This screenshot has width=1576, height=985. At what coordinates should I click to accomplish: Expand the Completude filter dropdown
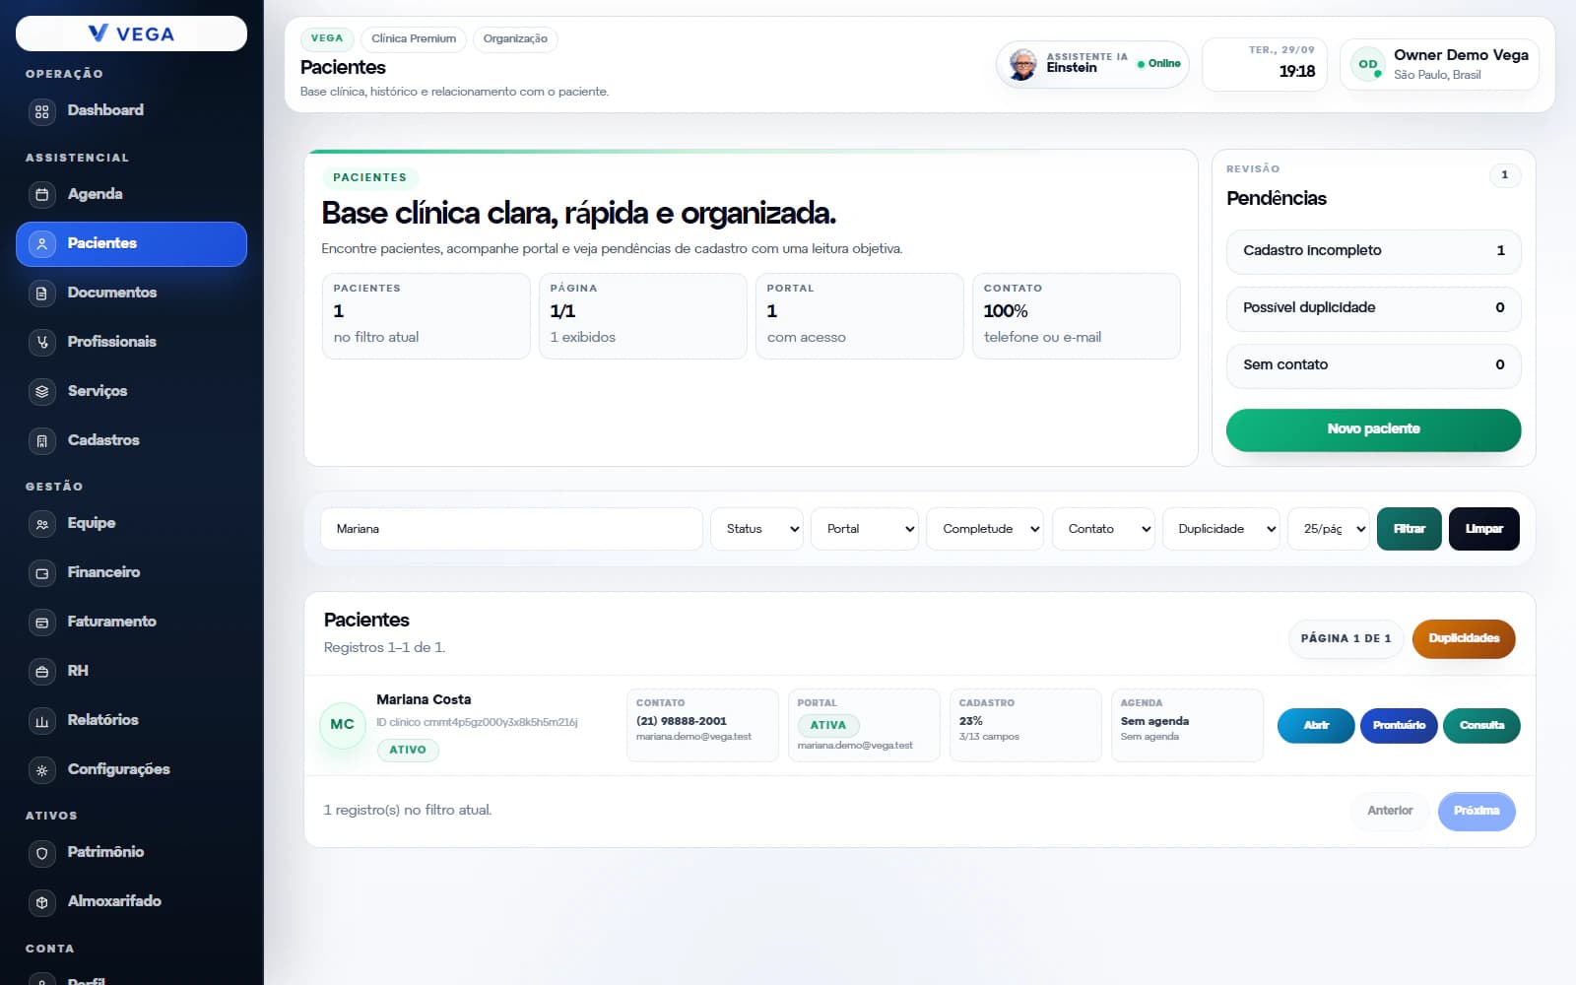tap(985, 529)
